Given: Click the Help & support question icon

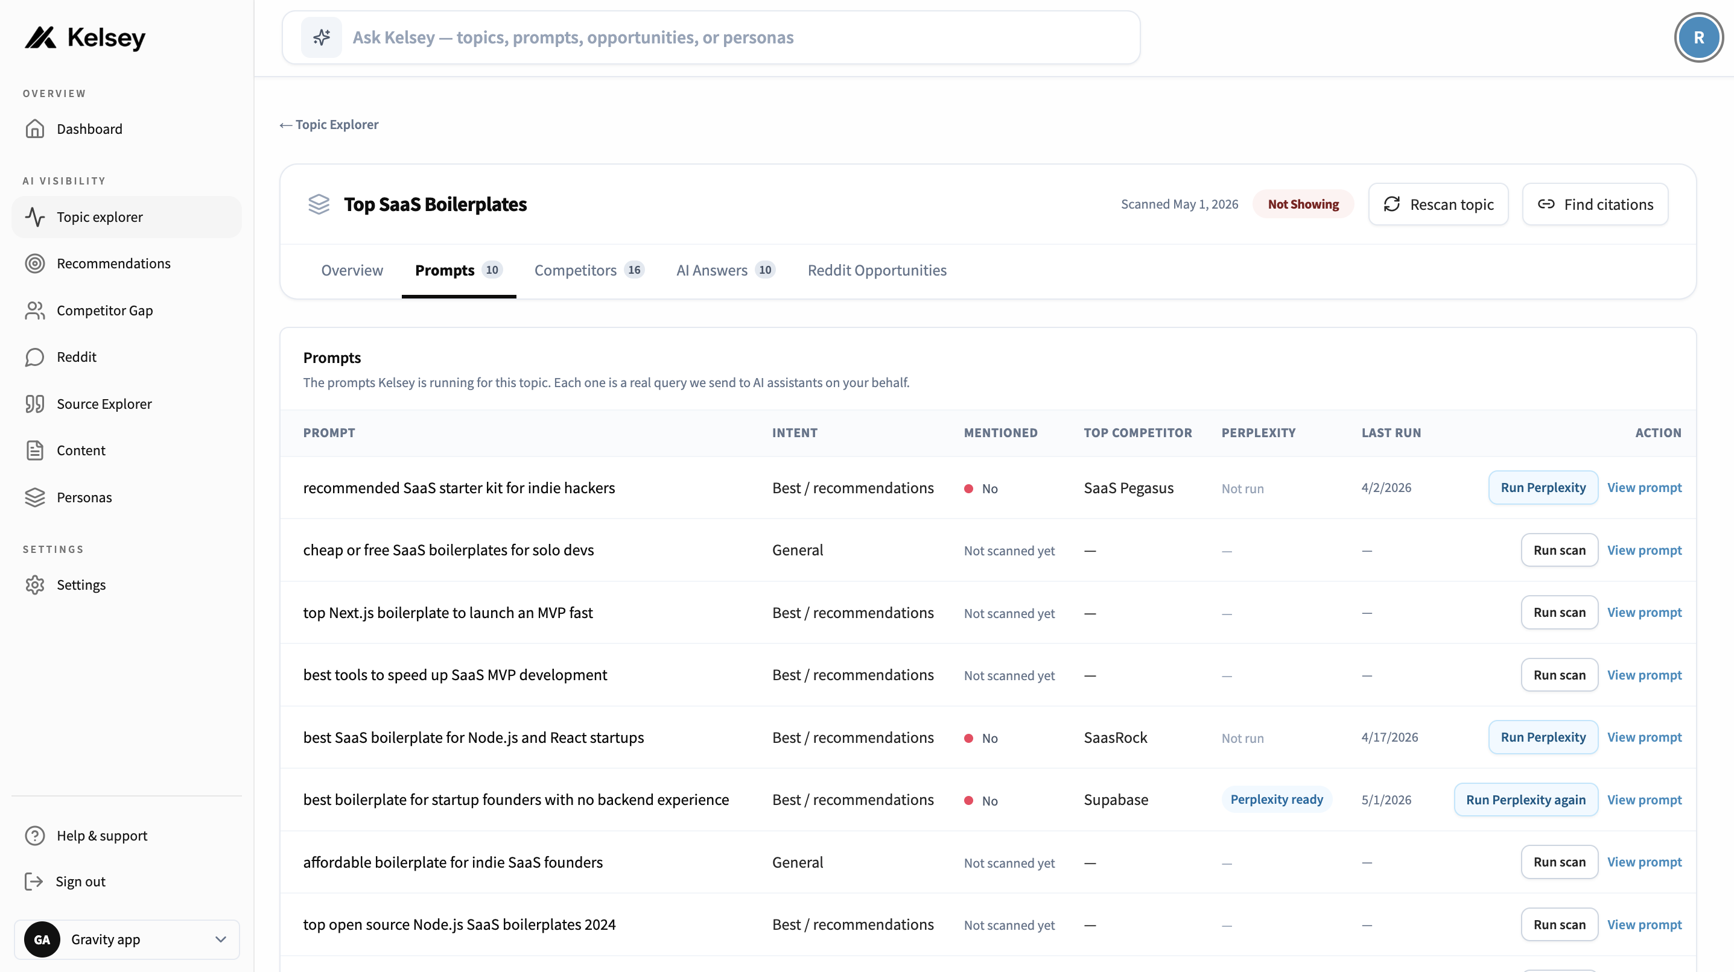Looking at the screenshot, I should pos(35,836).
